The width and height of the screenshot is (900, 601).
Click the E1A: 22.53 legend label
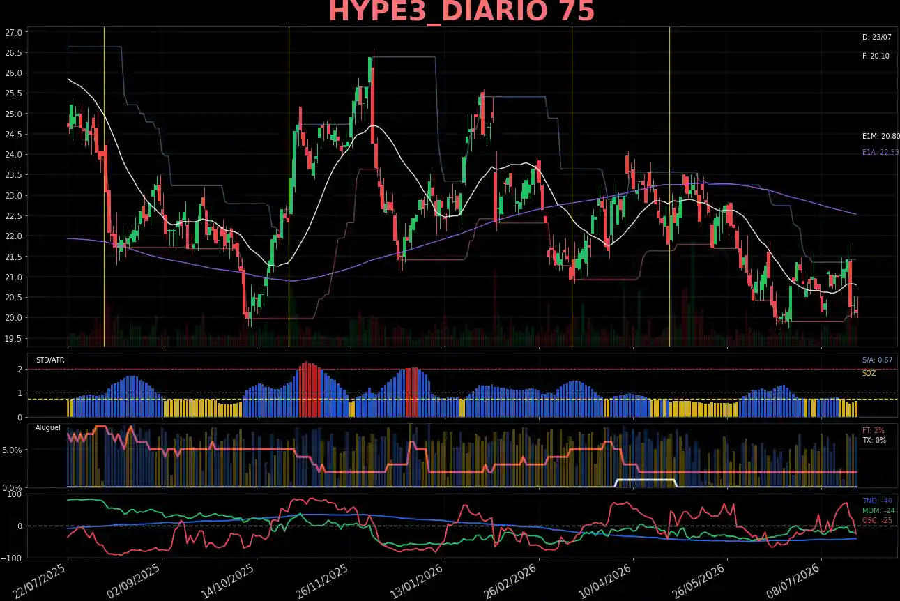[880, 152]
